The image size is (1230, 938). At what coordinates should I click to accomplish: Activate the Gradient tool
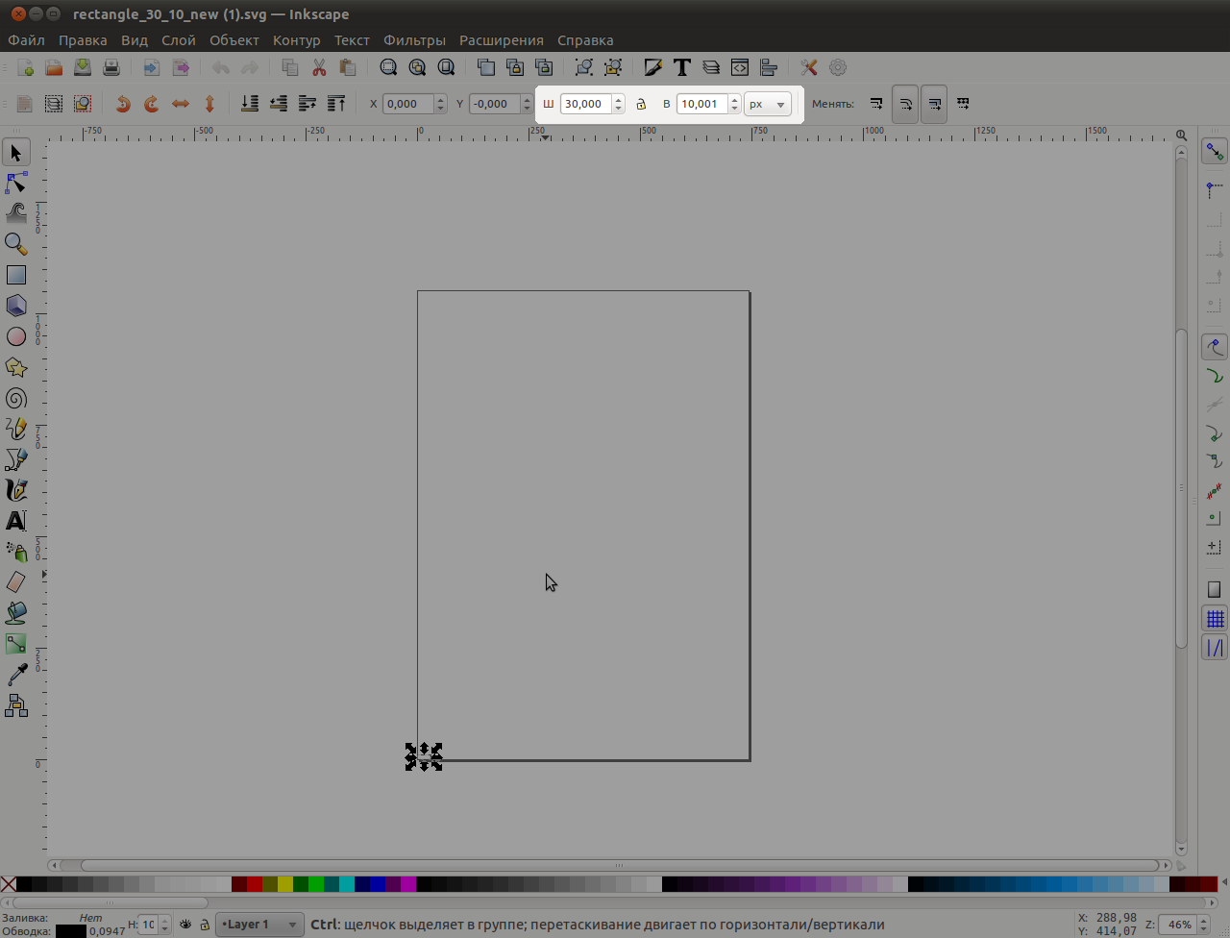16,644
